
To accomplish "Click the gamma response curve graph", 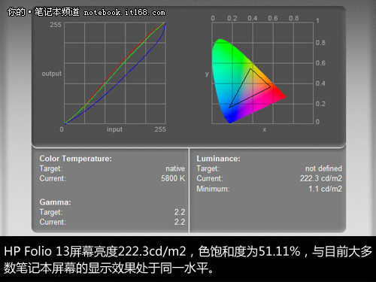I will click(x=115, y=73).
